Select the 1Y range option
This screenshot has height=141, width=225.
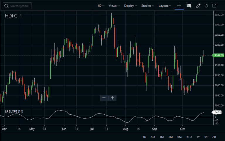coord(198,137)
